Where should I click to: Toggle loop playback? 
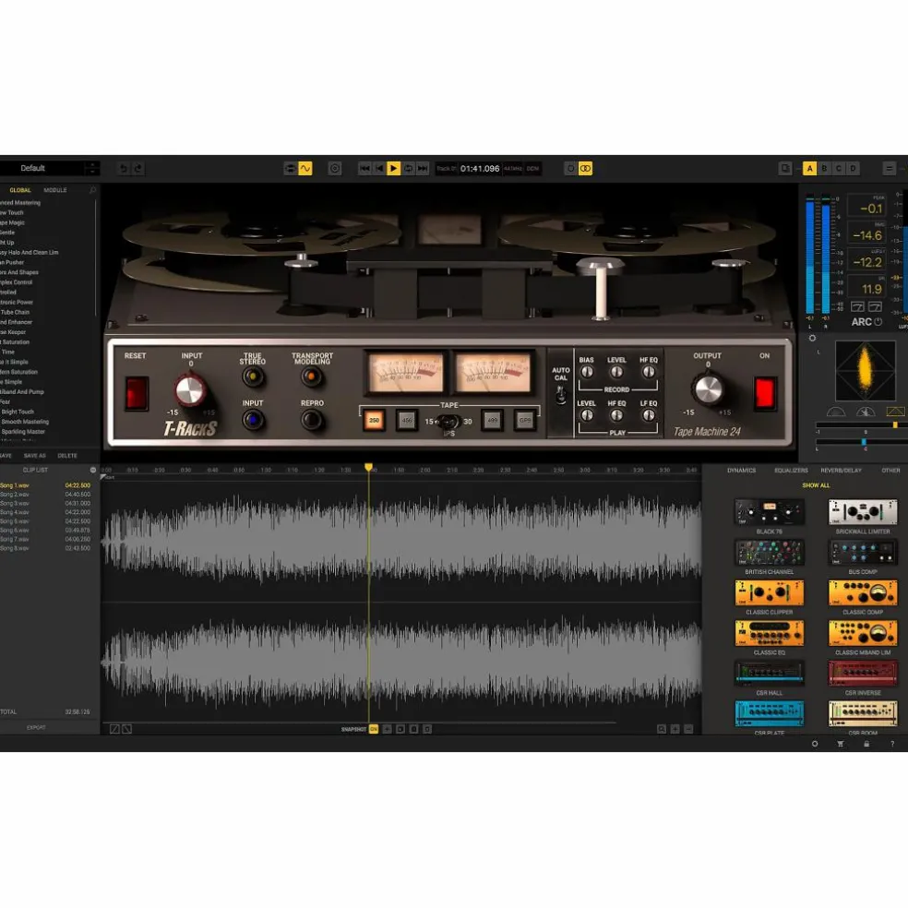(x=408, y=169)
